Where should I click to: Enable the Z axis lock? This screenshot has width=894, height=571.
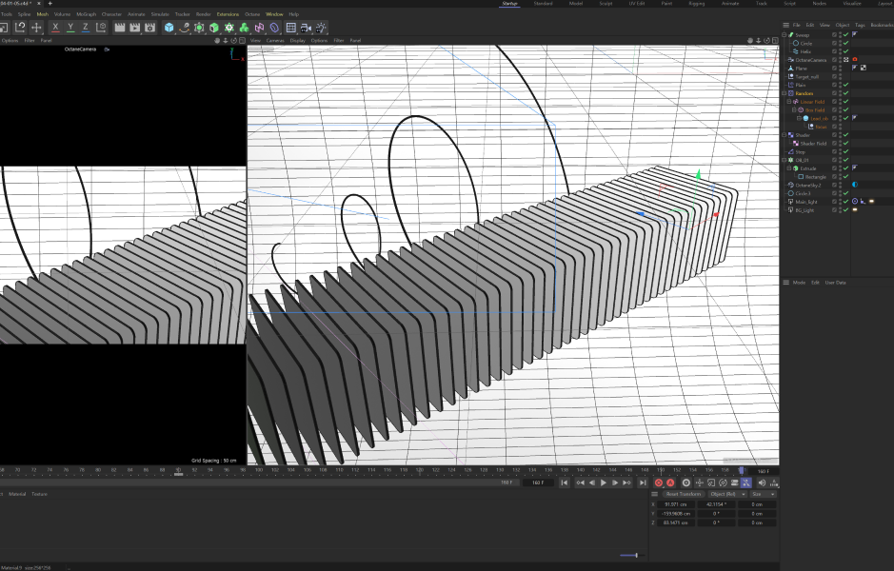click(85, 28)
